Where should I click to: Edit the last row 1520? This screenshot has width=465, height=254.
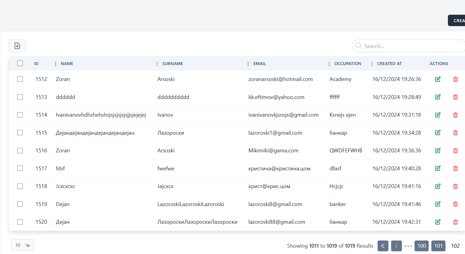click(438, 222)
